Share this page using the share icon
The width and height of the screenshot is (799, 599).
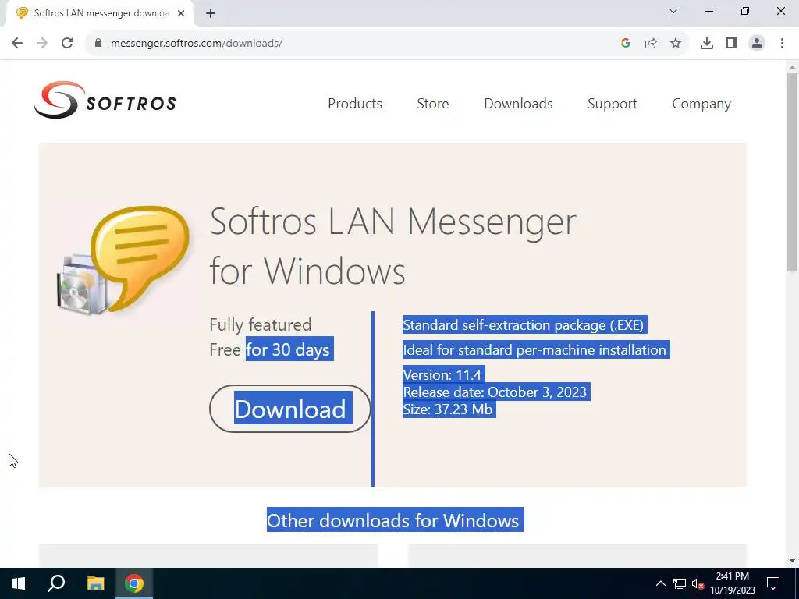coord(651,44)
